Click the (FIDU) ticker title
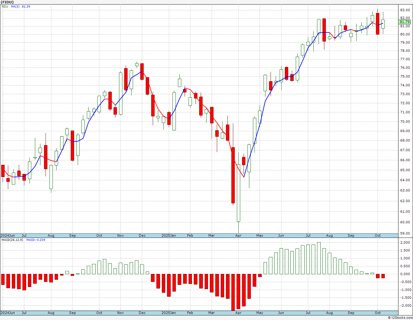Image resolution: width=413 pixels, height=320 pixels. (7, 2)
